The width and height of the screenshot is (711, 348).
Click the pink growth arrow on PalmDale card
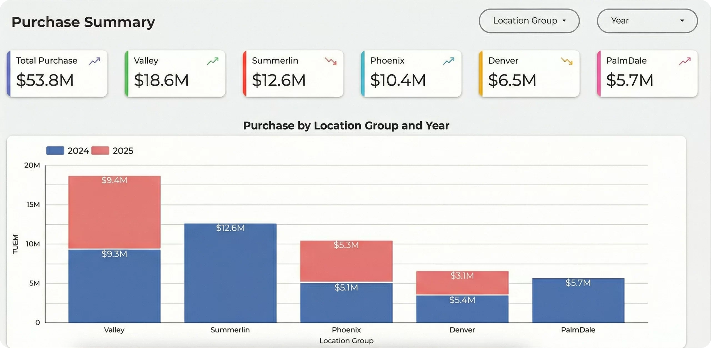685,61
